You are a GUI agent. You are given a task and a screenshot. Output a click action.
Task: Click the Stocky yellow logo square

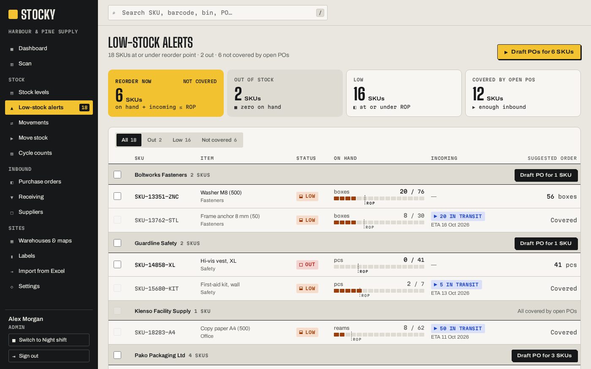coord(13,14)
